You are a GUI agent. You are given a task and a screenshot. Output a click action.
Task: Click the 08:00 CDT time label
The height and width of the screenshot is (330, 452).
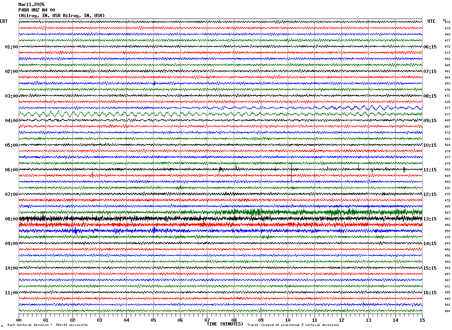[11, 219]
